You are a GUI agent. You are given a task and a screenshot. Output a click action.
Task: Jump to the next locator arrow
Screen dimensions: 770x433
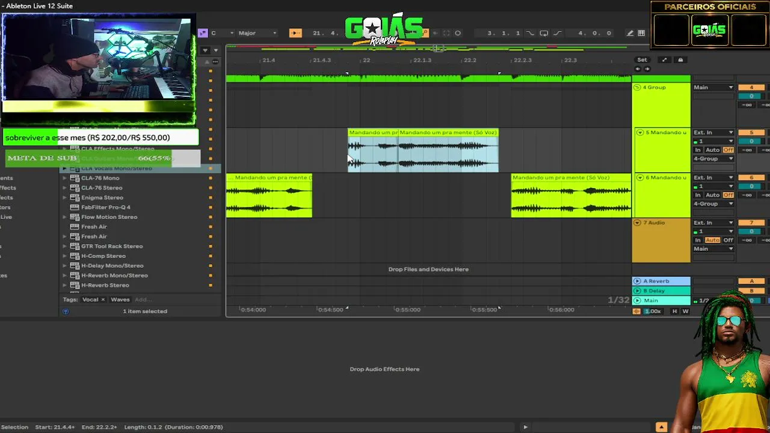(647, 69)
